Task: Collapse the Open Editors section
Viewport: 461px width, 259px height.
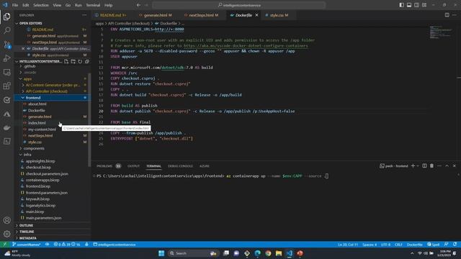Action: 17,23
